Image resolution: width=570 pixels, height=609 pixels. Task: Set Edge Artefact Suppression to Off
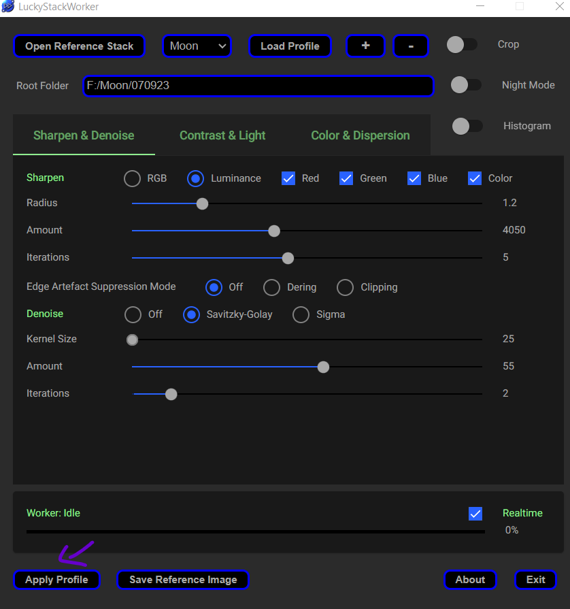[x=214, y=287]
